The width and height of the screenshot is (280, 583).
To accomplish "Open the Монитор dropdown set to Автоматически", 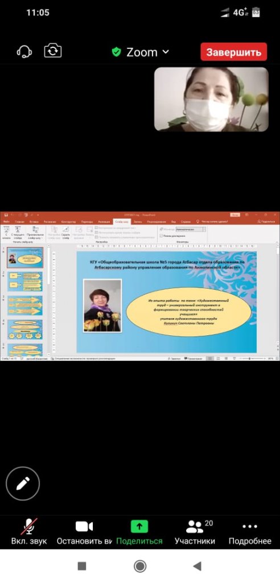I will (x=191, y=229).
